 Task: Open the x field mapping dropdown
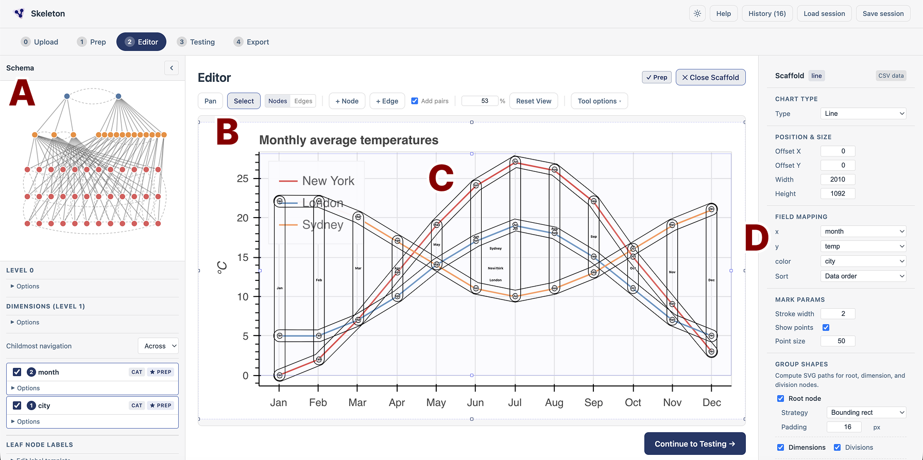[x=864, y=232]
